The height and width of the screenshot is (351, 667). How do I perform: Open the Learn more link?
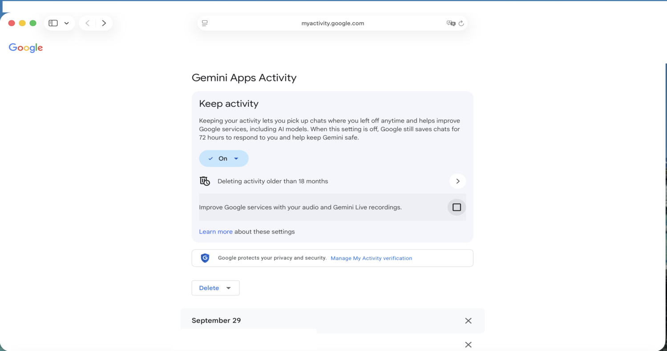click(216, 232)
